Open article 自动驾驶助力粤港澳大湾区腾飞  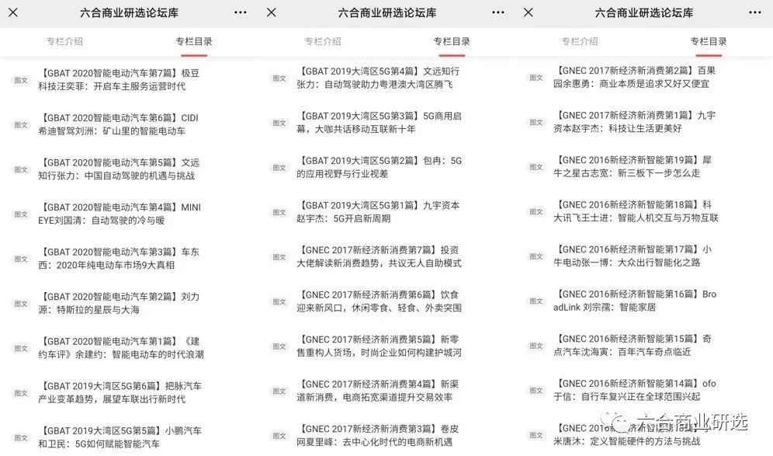tap(378, 78)
